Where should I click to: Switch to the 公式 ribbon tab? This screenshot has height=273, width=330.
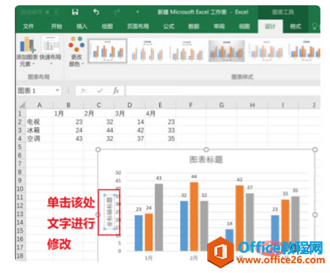[x=169, y=26]
